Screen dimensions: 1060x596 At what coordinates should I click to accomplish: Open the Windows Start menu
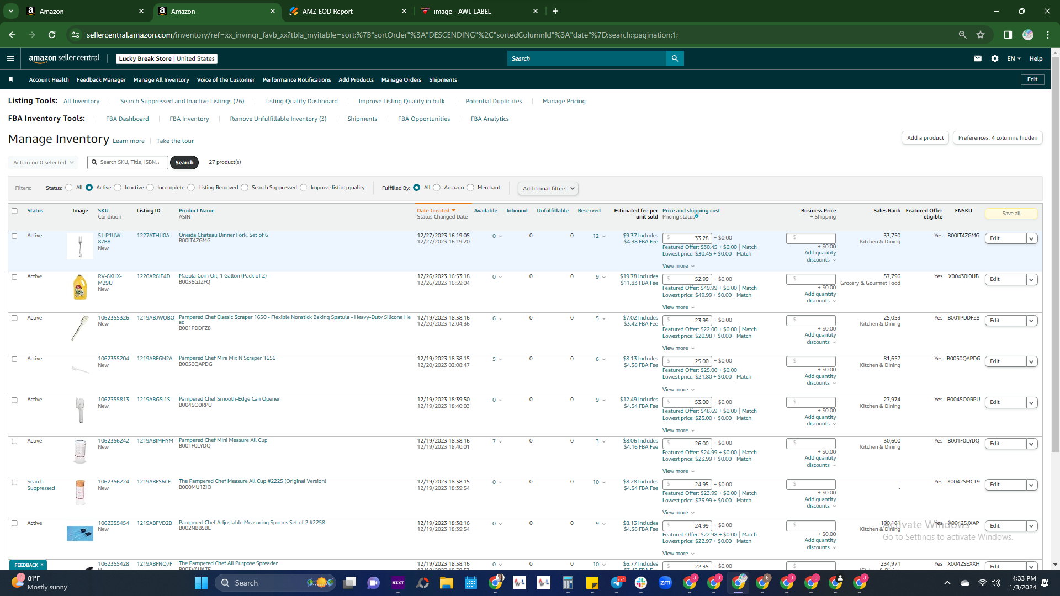pos(201,583)
